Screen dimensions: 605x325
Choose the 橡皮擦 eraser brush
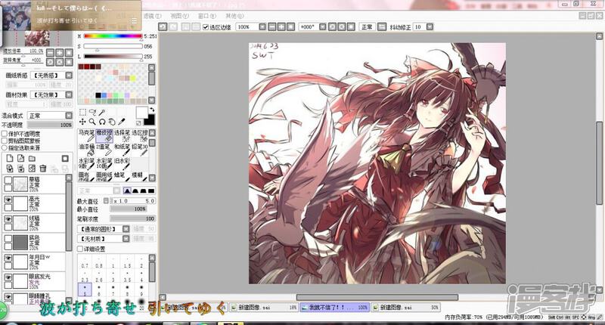(x=104, y=135)
